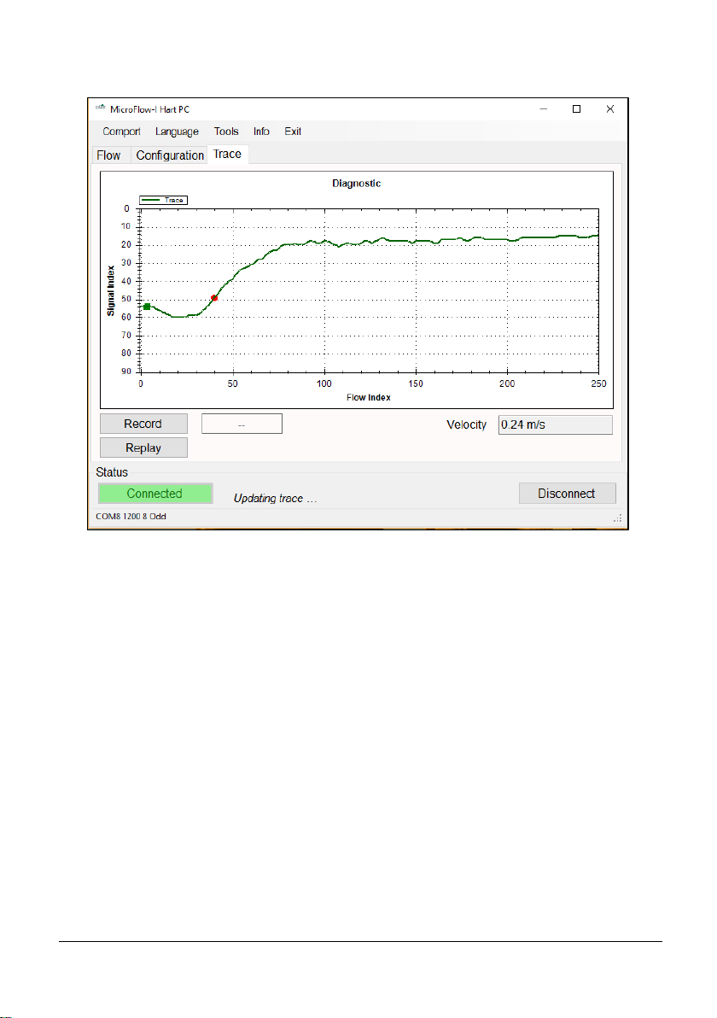The height and width of the screenshot is (1018, 717).
Task: Click the Signal Index axis label
Action: tap(110, 291)
